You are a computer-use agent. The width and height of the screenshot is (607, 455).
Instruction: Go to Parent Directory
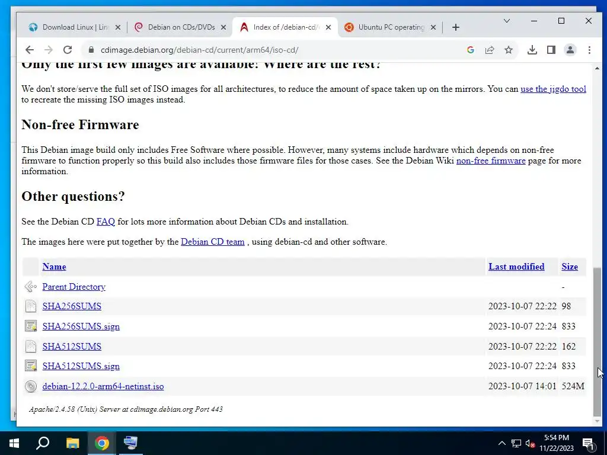pyautogui.click(x=74, y=287)
